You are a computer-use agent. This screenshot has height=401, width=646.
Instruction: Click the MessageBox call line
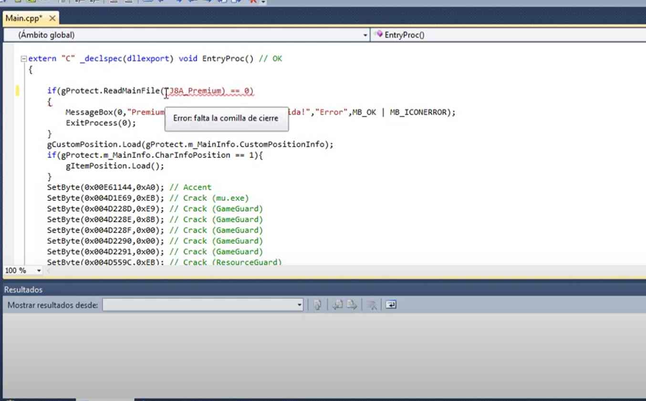pos(260,113)
